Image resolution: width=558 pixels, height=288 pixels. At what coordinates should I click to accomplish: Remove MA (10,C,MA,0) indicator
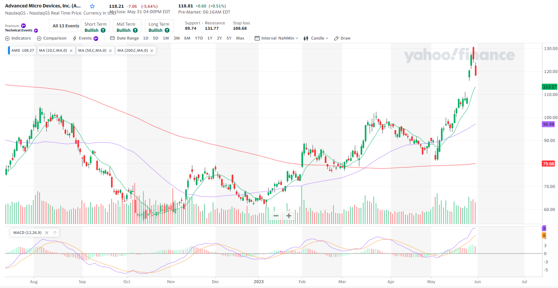71,51
